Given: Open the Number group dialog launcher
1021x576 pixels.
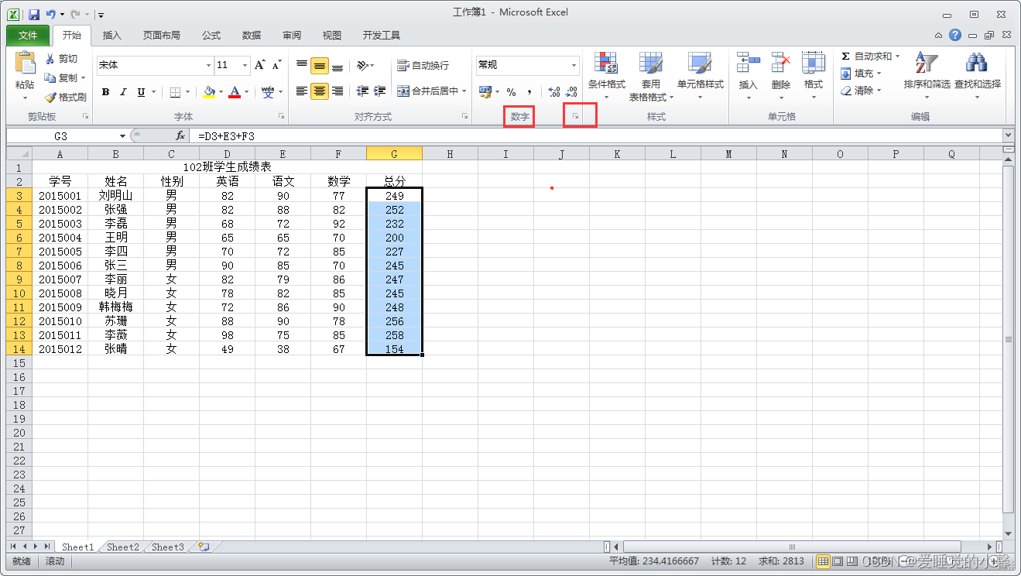Looking at the screenshot, I should click(575, 116).
